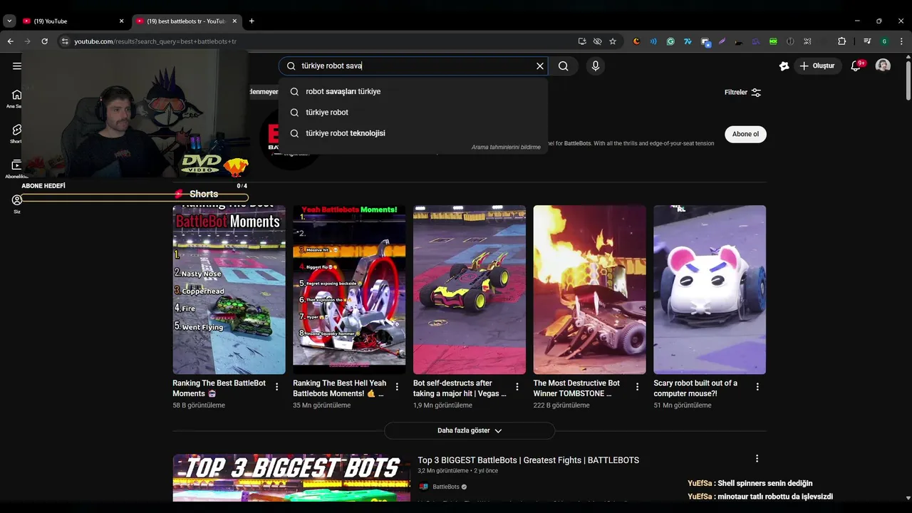Click 'Ranking The Best BattleBot Moments' title text
Viewport: 912px width, 513px height.
219,388
